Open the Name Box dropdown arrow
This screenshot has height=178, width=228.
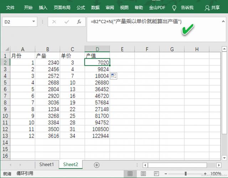click(x=33, y=21)
